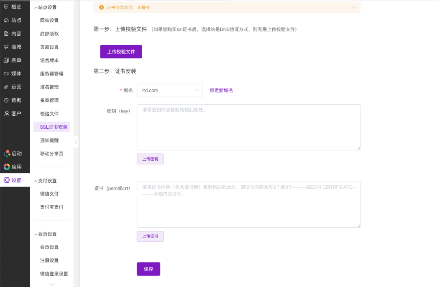439x287 pixels.
Task: Grab the certificate textarea resize handle
Action: (x=359, y=225)
